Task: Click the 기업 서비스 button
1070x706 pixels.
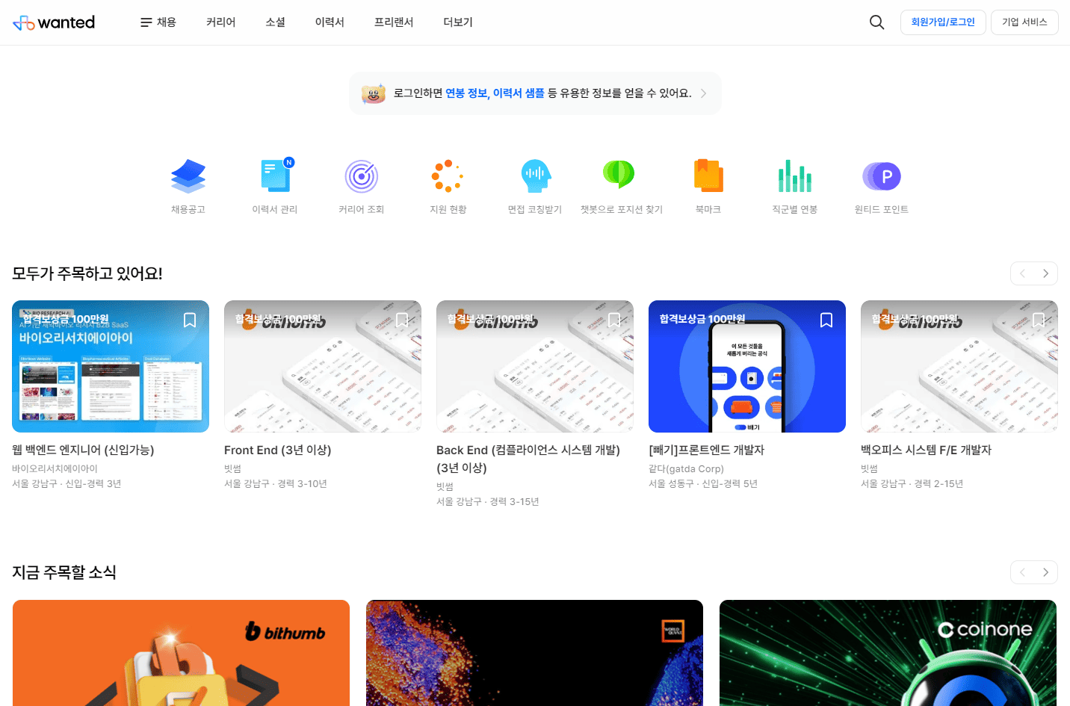Action: click(1024, 22)
